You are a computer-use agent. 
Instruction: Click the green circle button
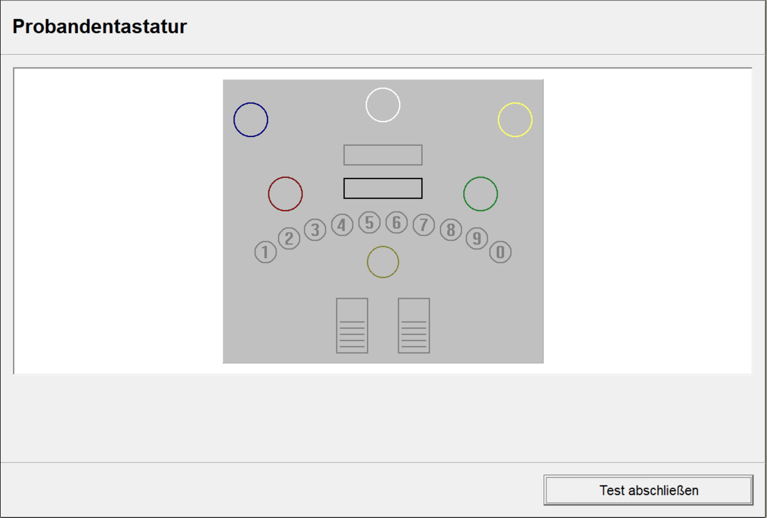point(480,194)
